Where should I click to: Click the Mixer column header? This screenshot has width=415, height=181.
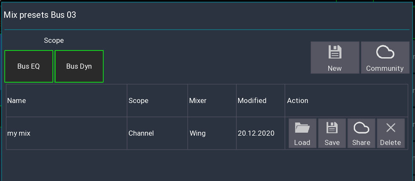(198, 100)
